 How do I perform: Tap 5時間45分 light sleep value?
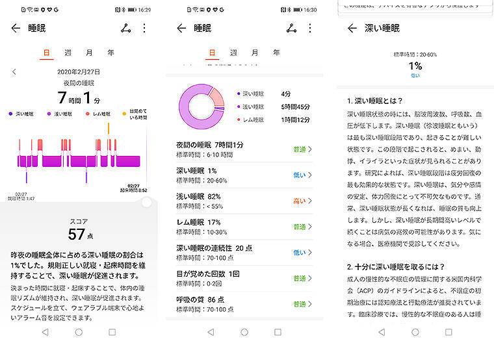tap(296, 107)
